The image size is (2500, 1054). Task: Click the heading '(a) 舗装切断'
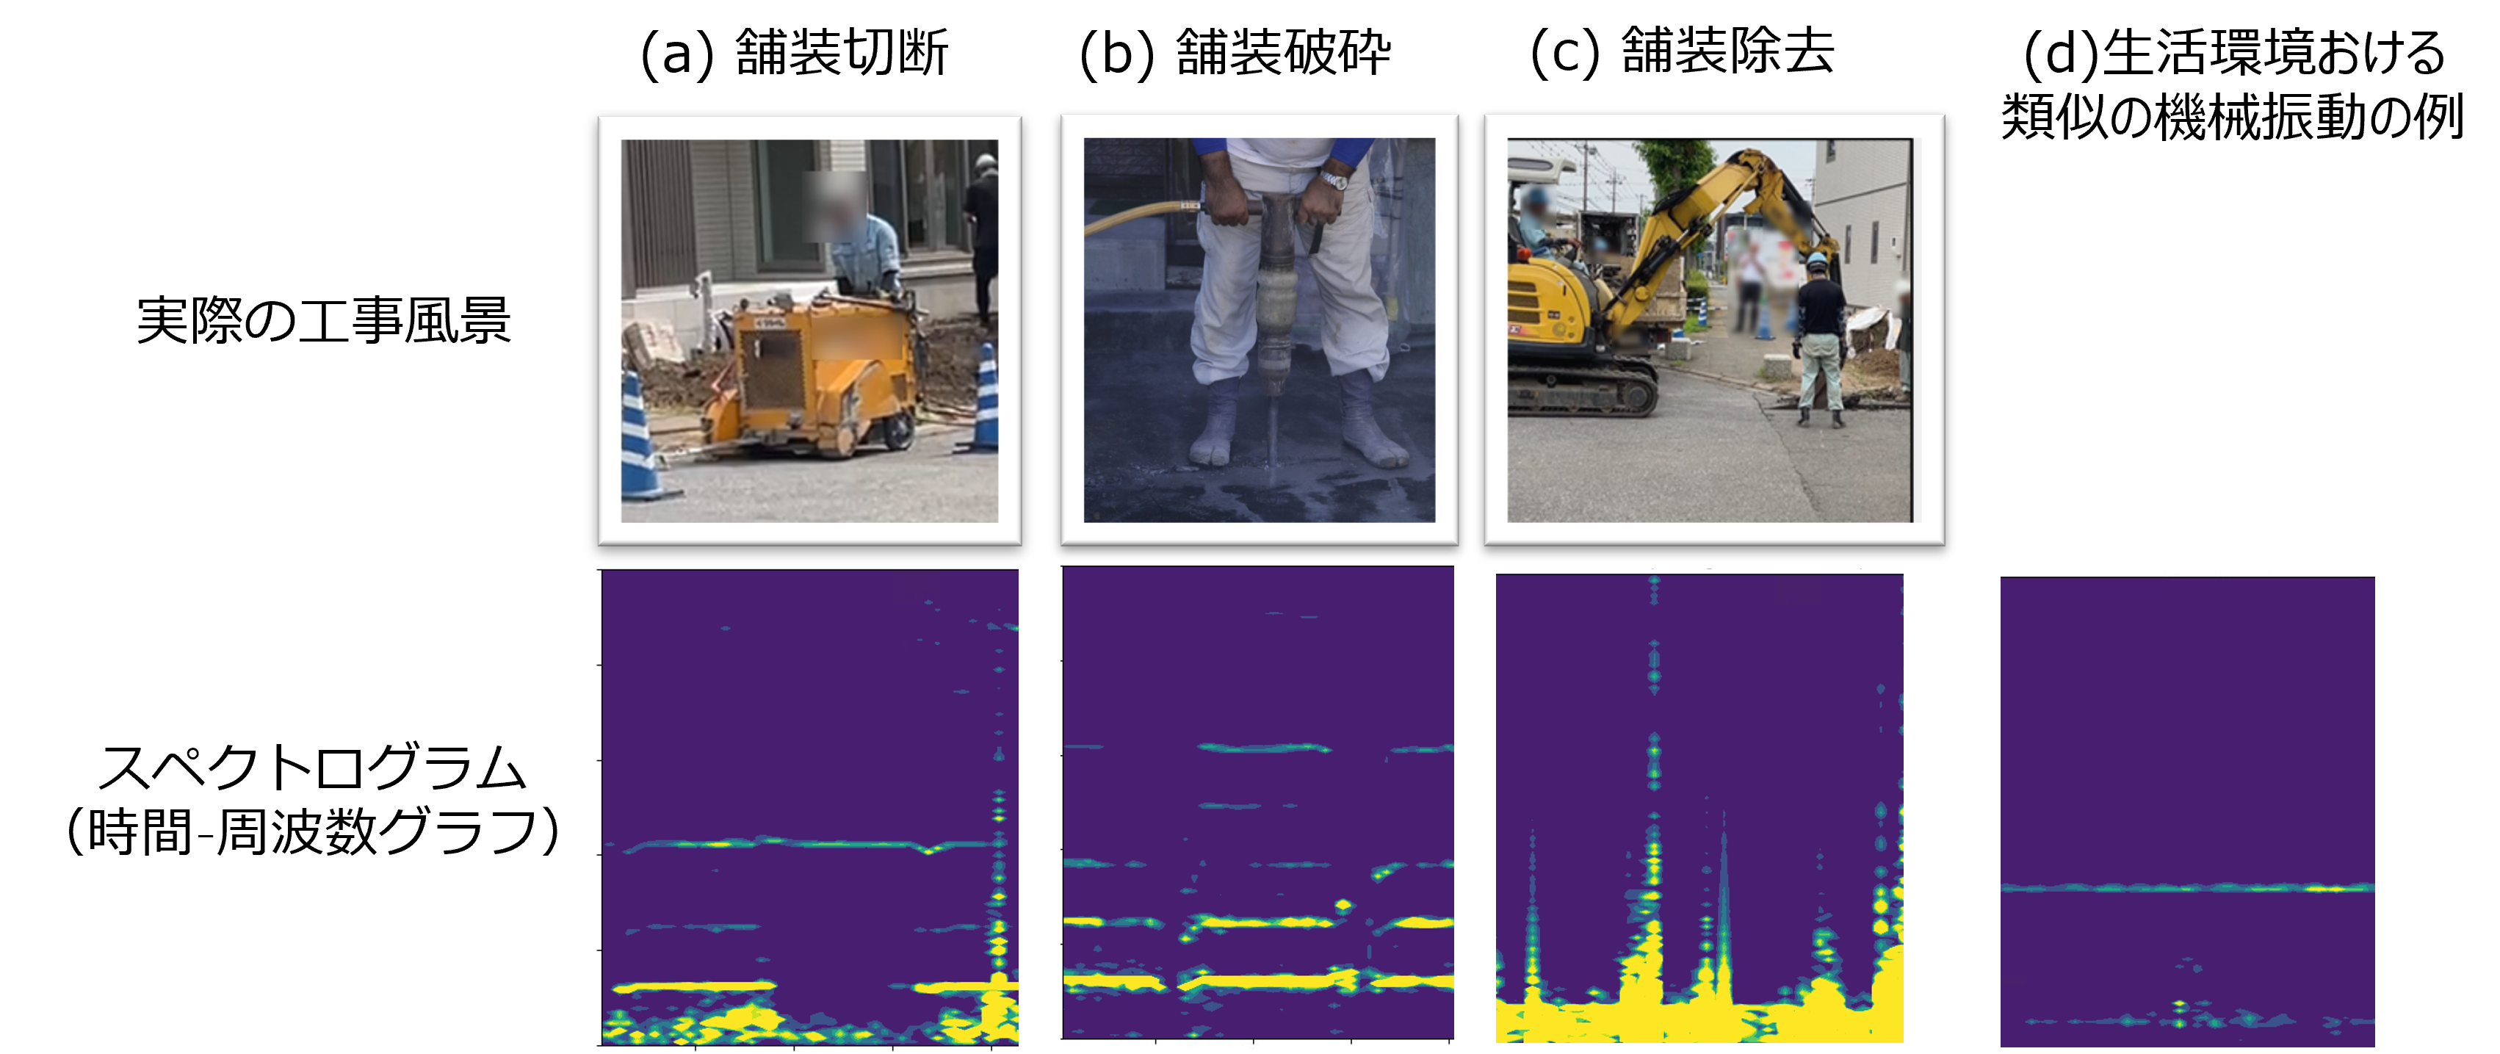[794, 52]
